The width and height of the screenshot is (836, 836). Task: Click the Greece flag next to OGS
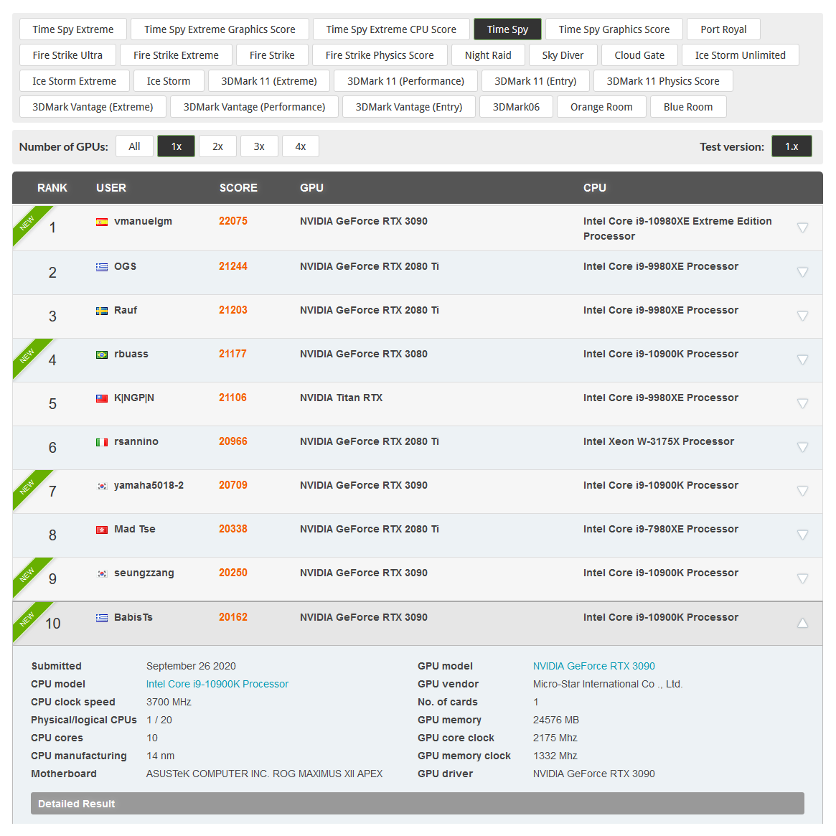point(102,267)
